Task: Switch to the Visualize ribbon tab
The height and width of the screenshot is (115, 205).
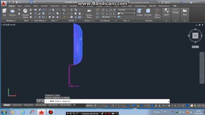Action: [44, 6]
